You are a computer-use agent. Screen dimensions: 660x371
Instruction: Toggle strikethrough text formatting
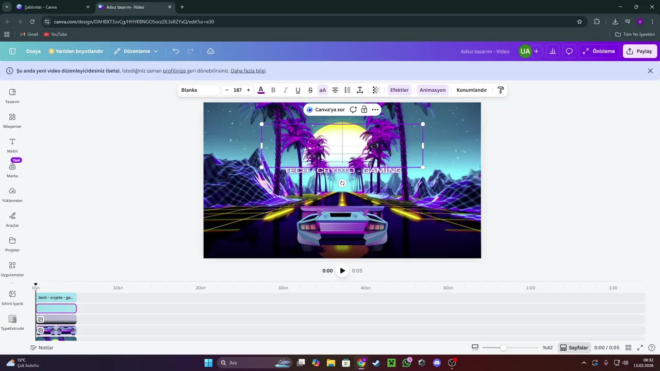(x=310, y=90)
